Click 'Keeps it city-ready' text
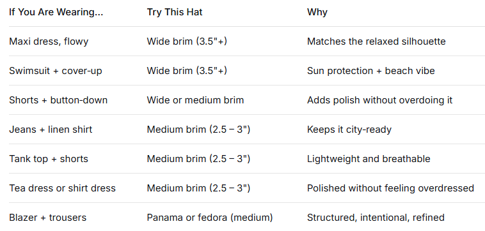The image size is (485, 231). [x=349, y=130]
